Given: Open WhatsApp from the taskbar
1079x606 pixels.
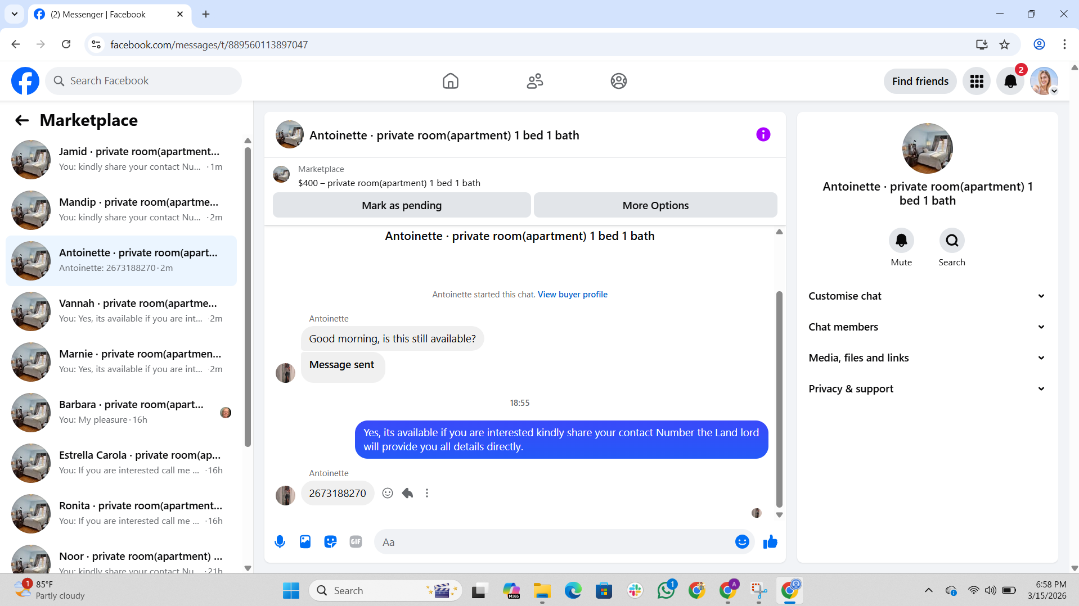Looking at the screenshot, I should pos(666,590).
